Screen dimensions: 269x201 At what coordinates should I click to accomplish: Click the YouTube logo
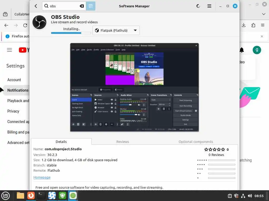[24, 50]
